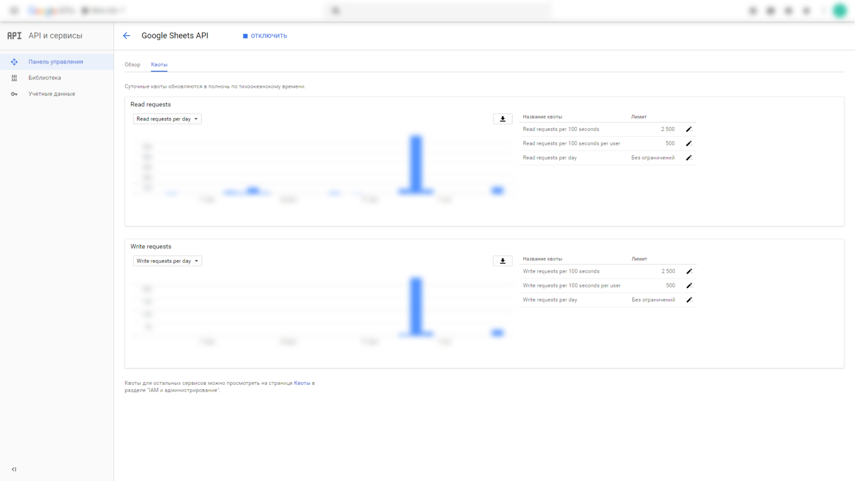Go back using the arrow beside Google Sheets API
This screenshot has width=855, height=481.
pyautogui.click(x=126, y=36)
